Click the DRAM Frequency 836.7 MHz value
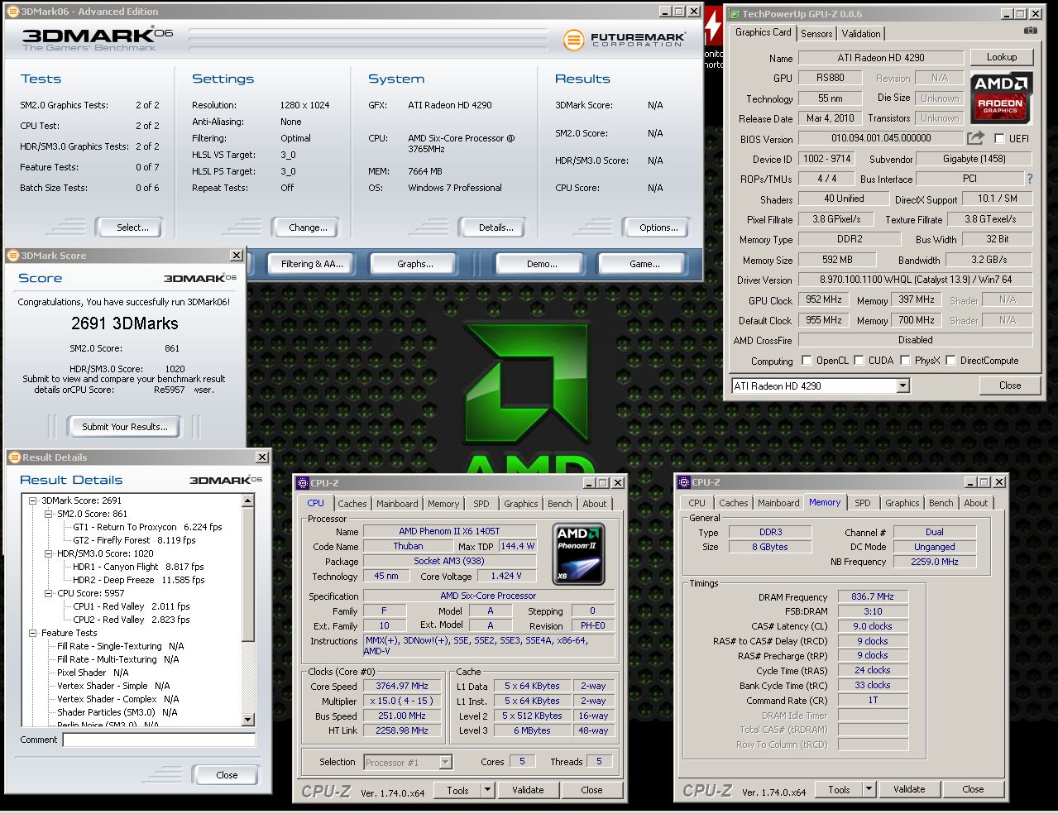This screenshot has height=814, width=1058. (873, 596)
